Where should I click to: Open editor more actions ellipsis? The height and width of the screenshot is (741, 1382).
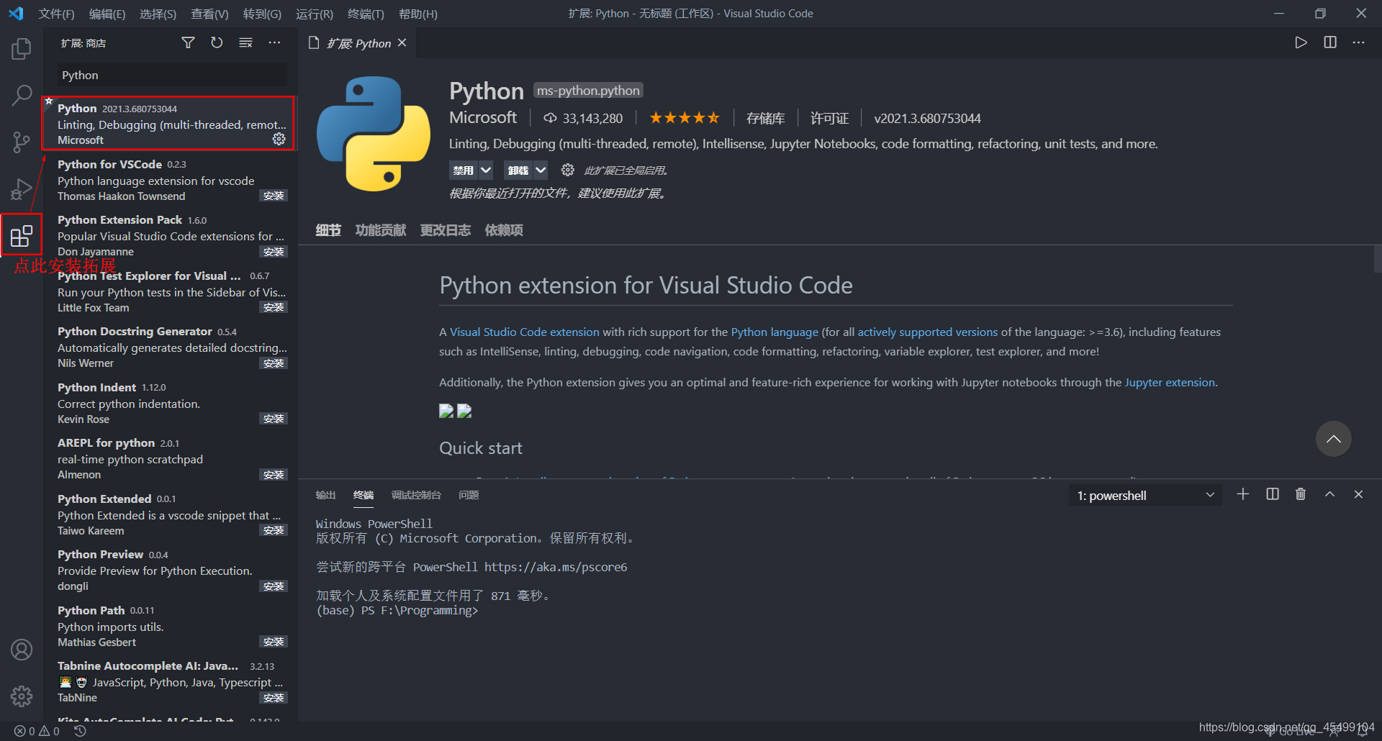click(1358, 42)
